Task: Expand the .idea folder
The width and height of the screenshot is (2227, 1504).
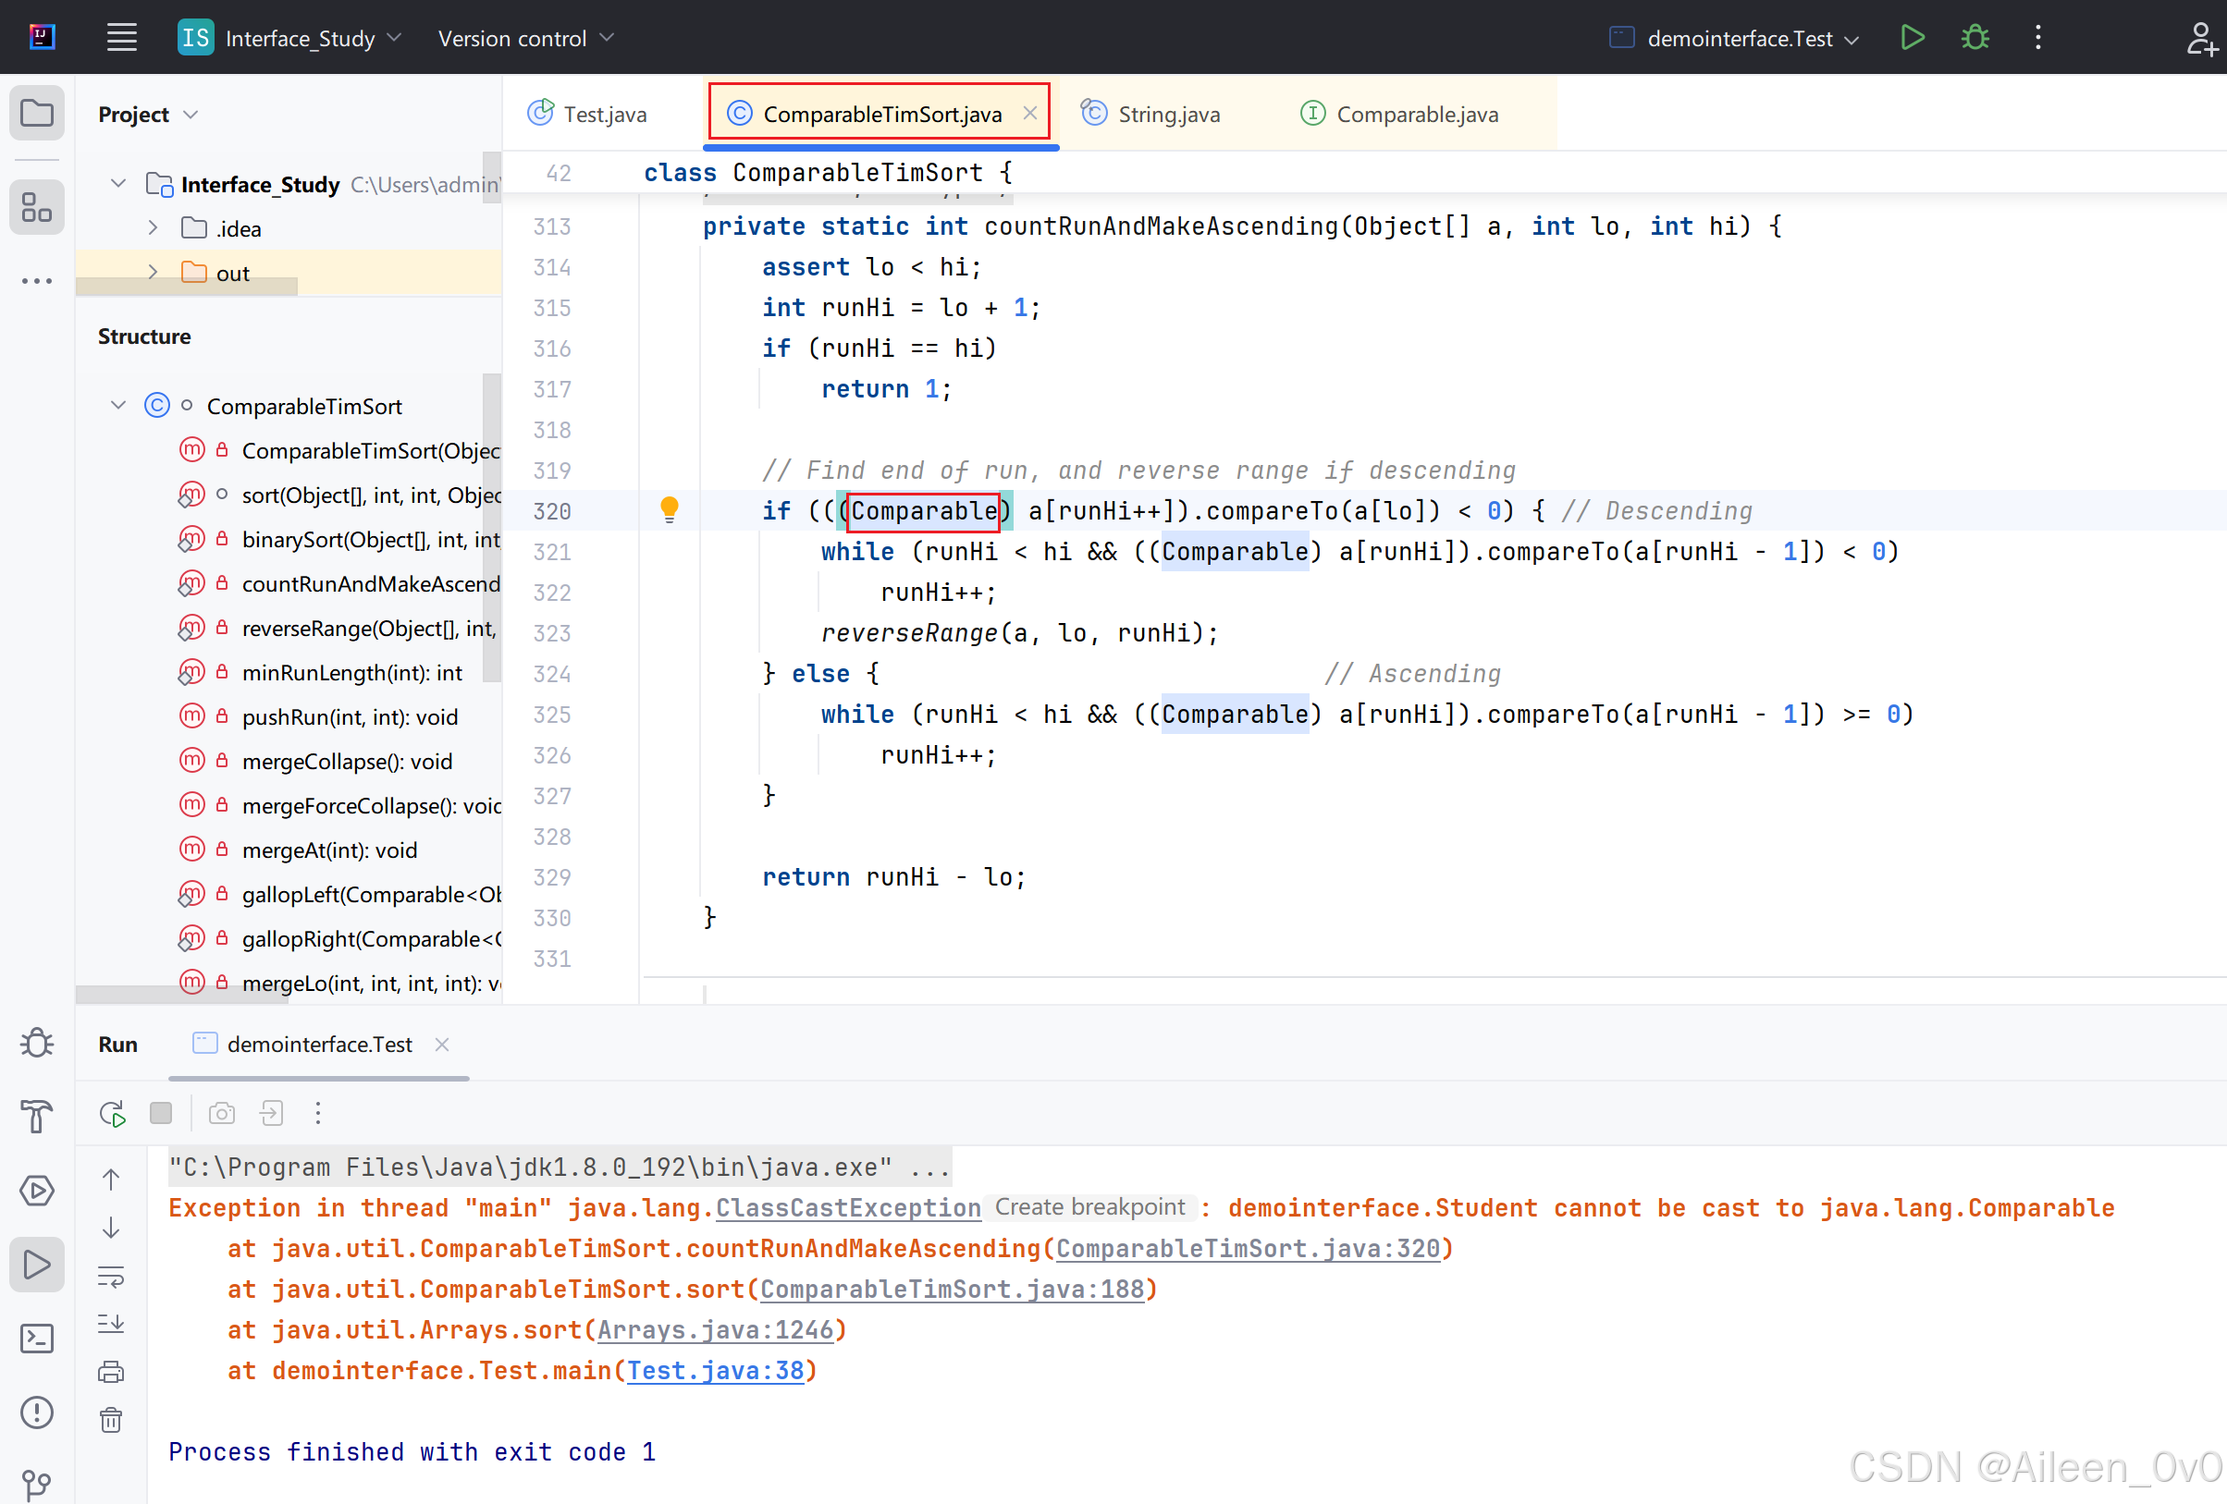Action: pos(153,228)
